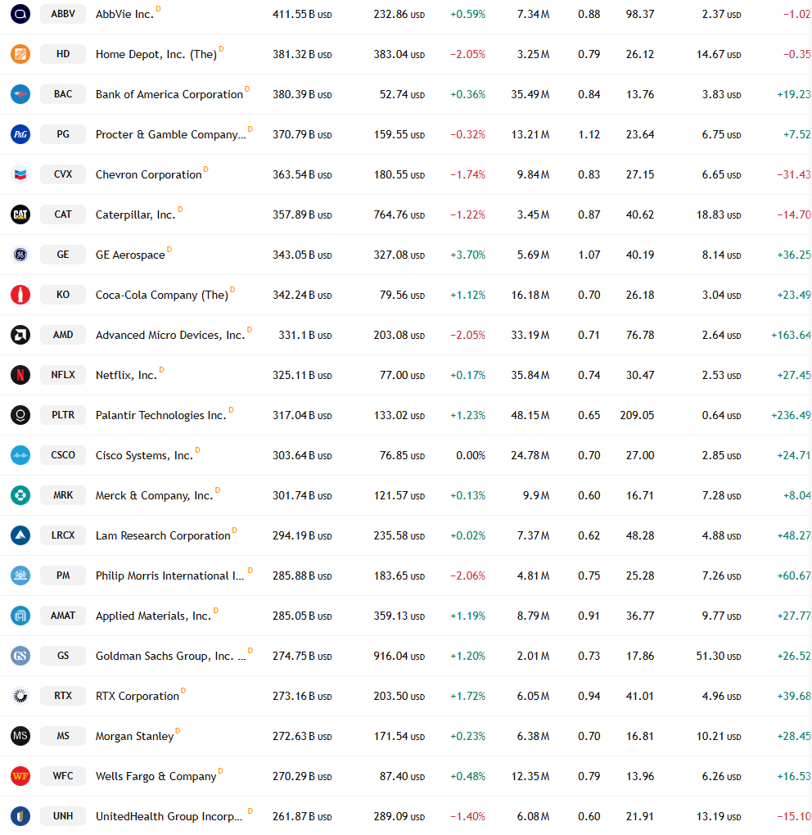The image size is (812, 835).
Task: Select the AMAT ticker badge
Action: tap(63, 616)
